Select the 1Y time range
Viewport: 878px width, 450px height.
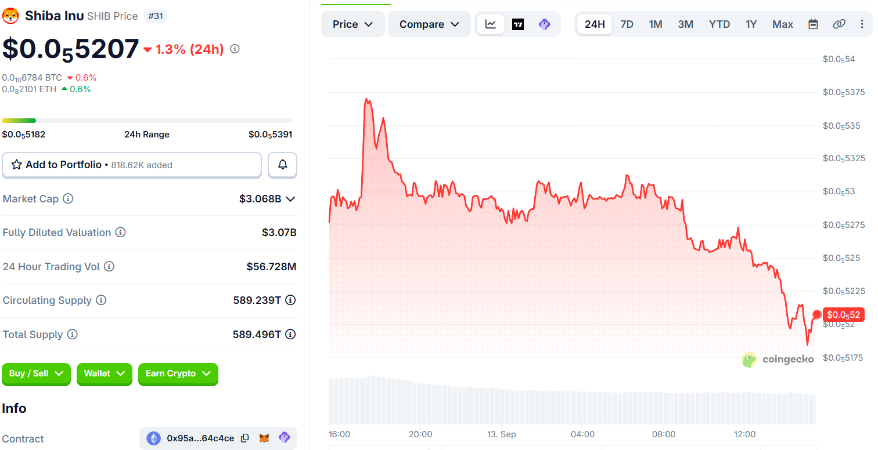pyautogui.click(x=751, y=24)
